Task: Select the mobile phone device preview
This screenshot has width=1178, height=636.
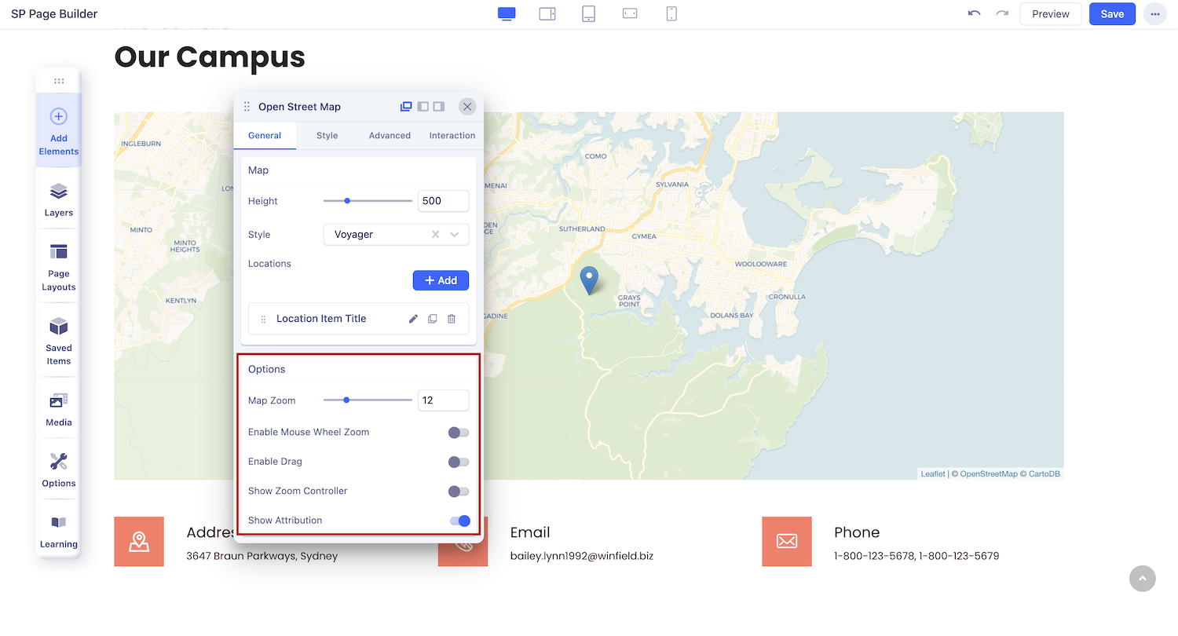Action: pos(671,13)
